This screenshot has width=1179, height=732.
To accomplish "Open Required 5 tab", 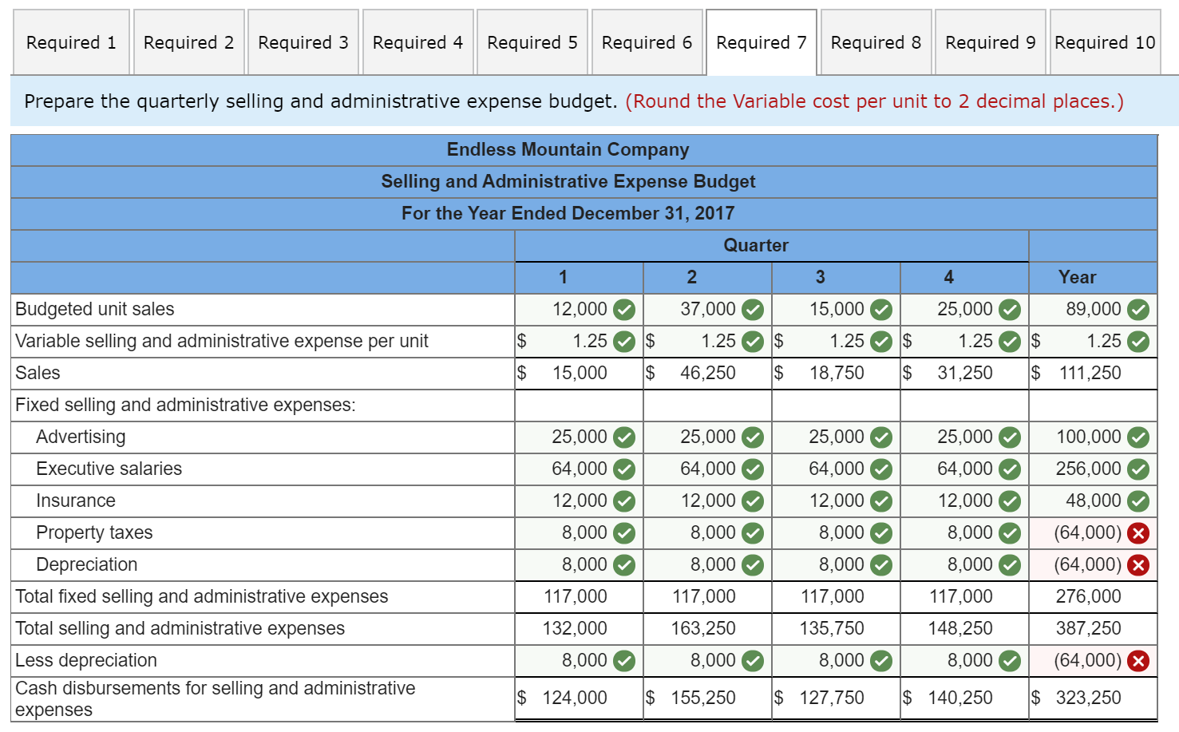I will [x=532, y=42].
